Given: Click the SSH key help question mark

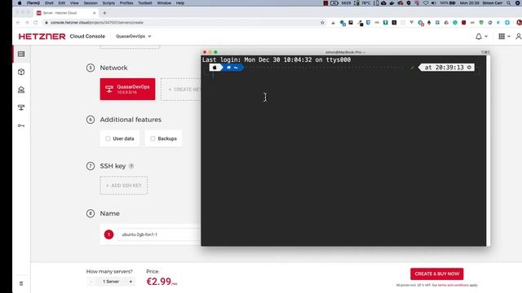Looking at the screenshot, I should (131, 166).
